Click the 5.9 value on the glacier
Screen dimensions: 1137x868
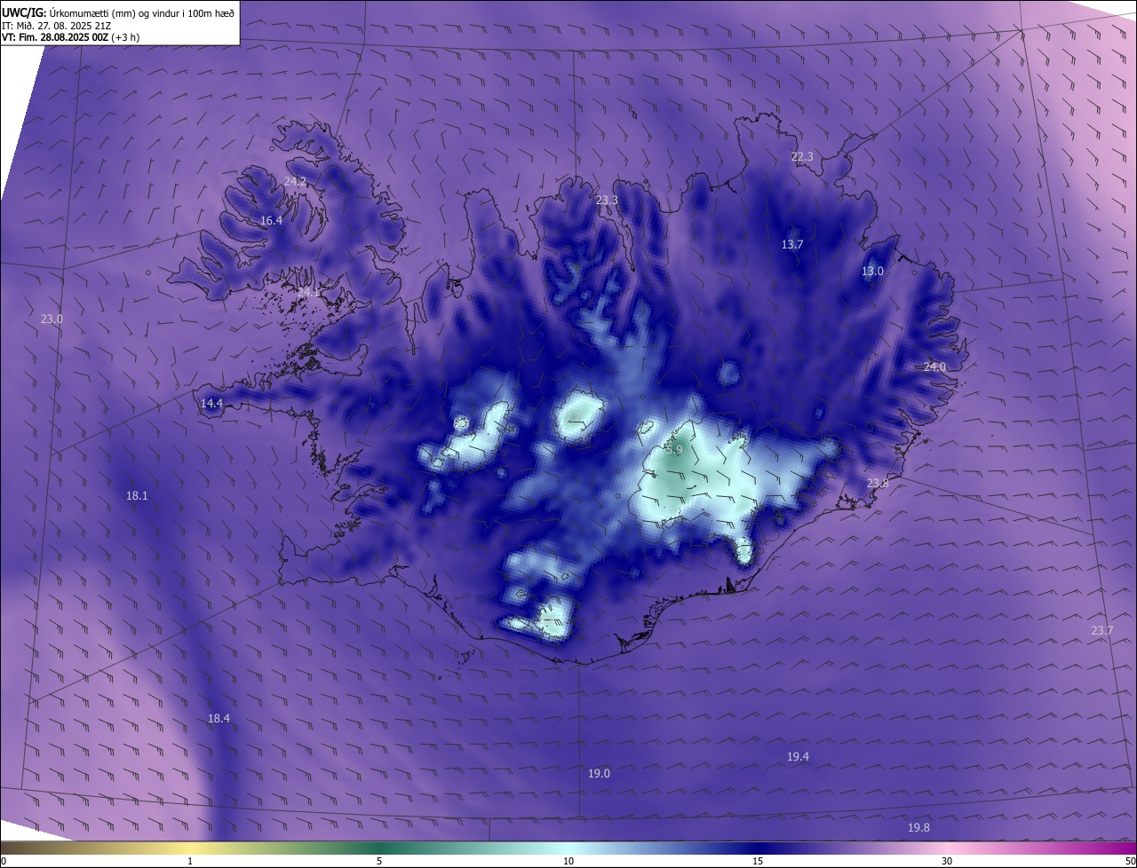click(x=674, y=450)
